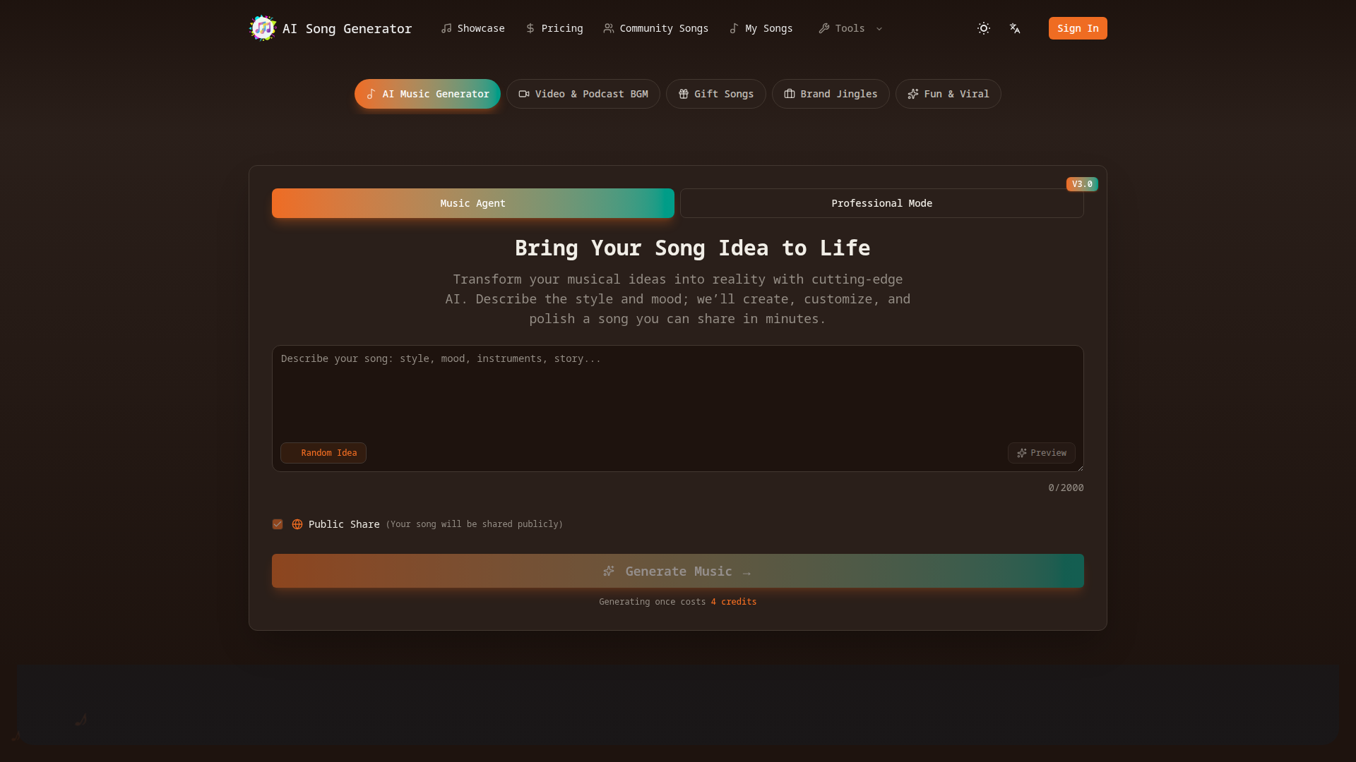Click the sparkle icon on Preview button
1356x762 pixels.
(1021, 453)
